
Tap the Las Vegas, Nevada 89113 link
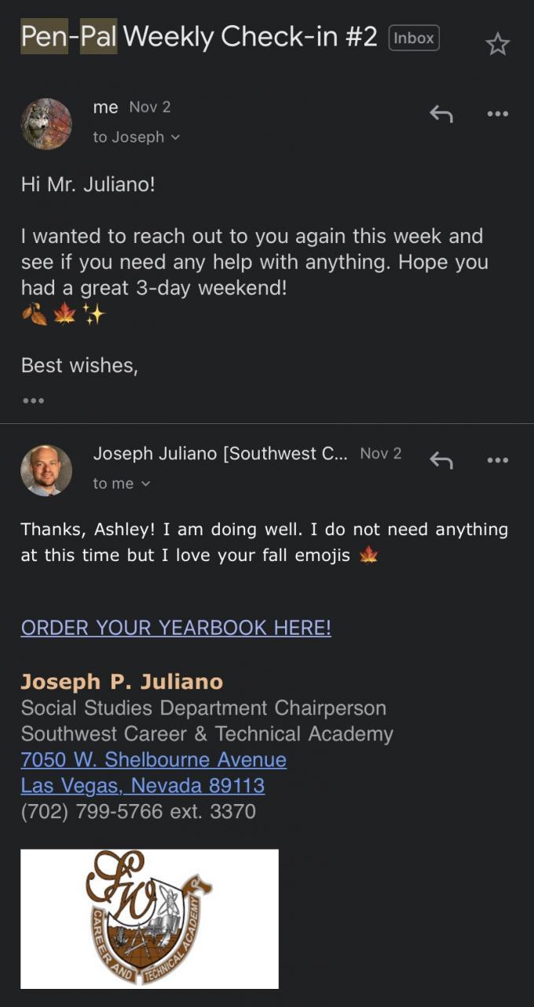tap(142, 786)
